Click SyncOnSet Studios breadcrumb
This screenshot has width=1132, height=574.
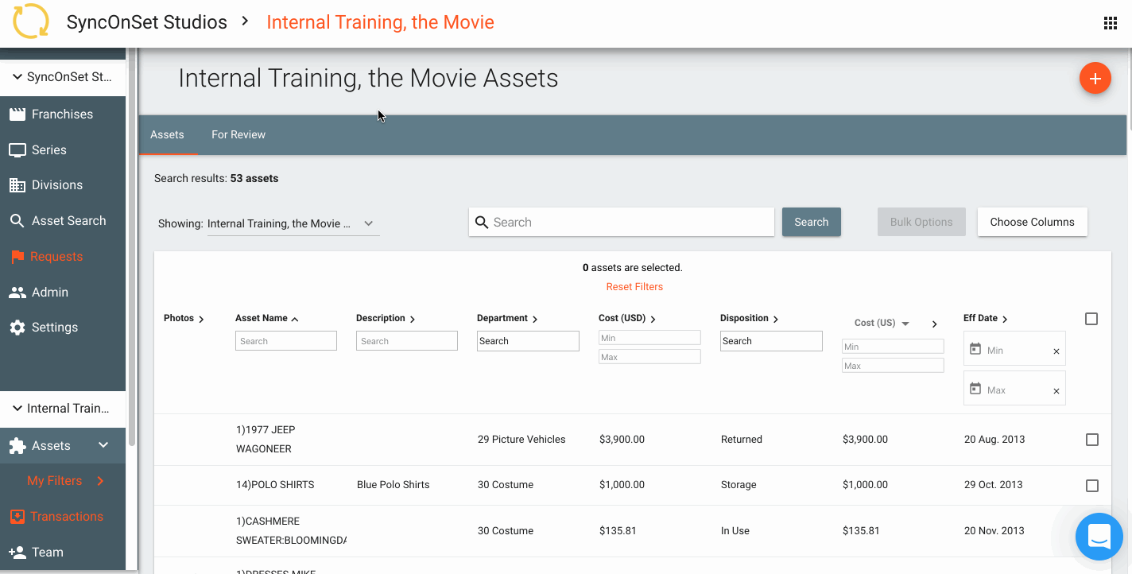[147, 22]
